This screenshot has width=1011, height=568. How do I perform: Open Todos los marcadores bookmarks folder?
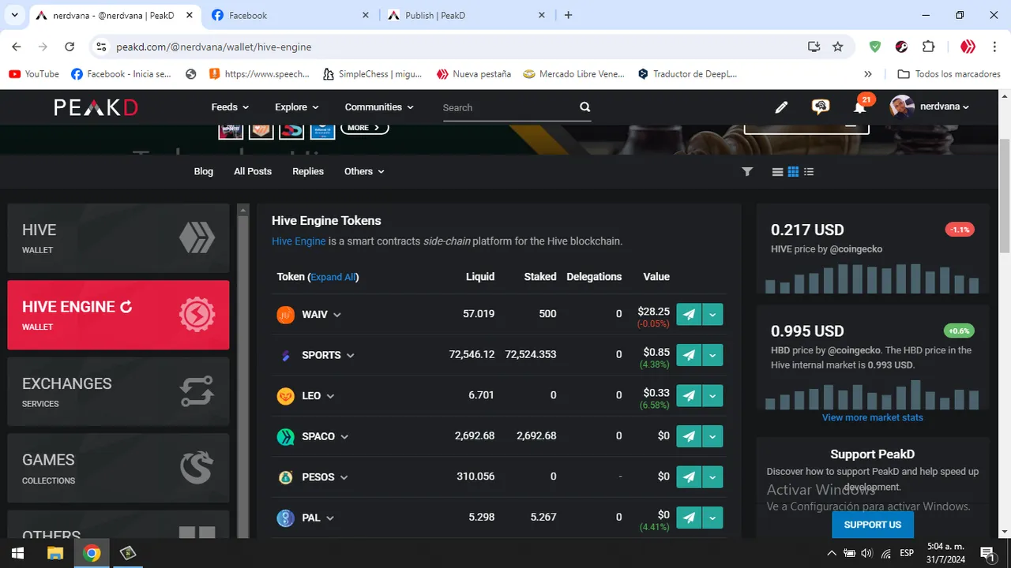949,74
